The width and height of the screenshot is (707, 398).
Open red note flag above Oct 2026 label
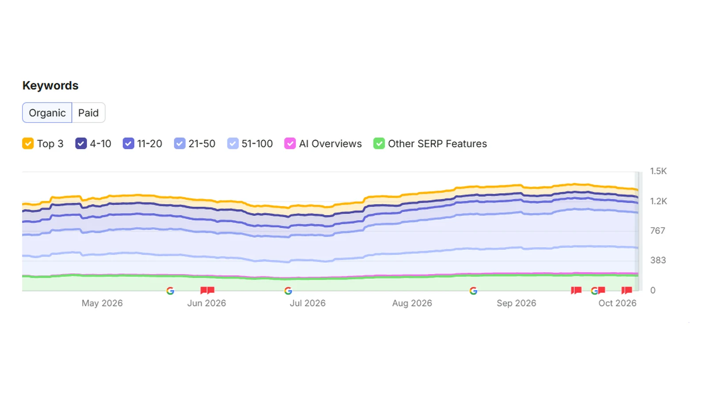[x=627, y=291]
